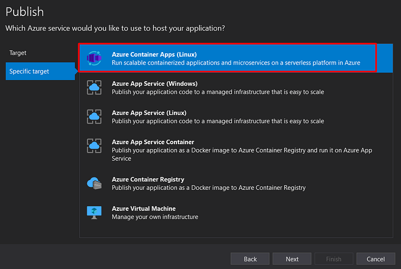
Task: Click the disabled Finish button
Action: click(334, 259)
